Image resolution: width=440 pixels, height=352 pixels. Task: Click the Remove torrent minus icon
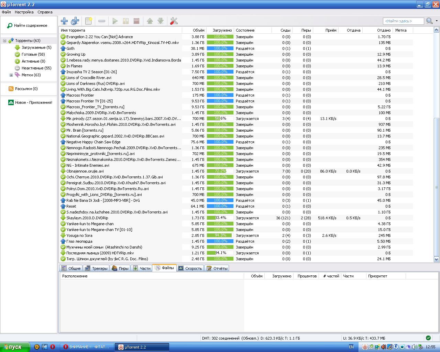(x=102, y=21)
